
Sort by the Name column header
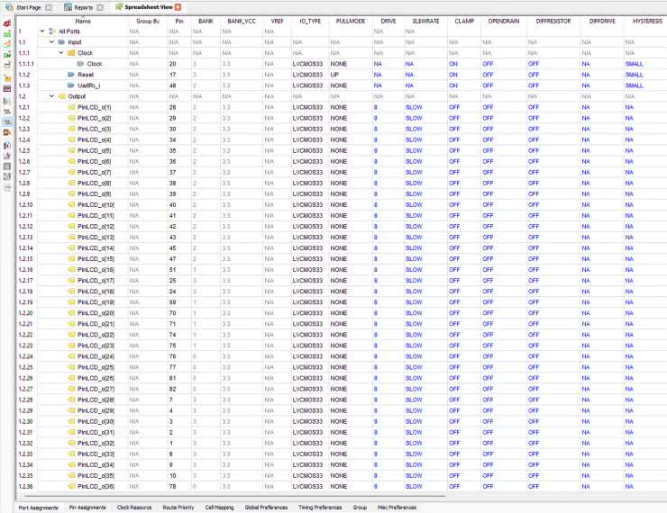tap(83, 20)
